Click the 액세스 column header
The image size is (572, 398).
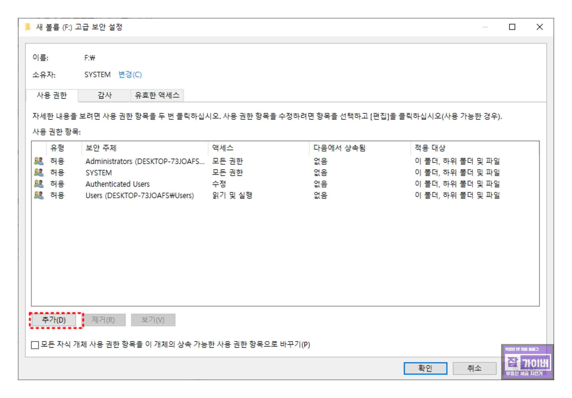223,148
